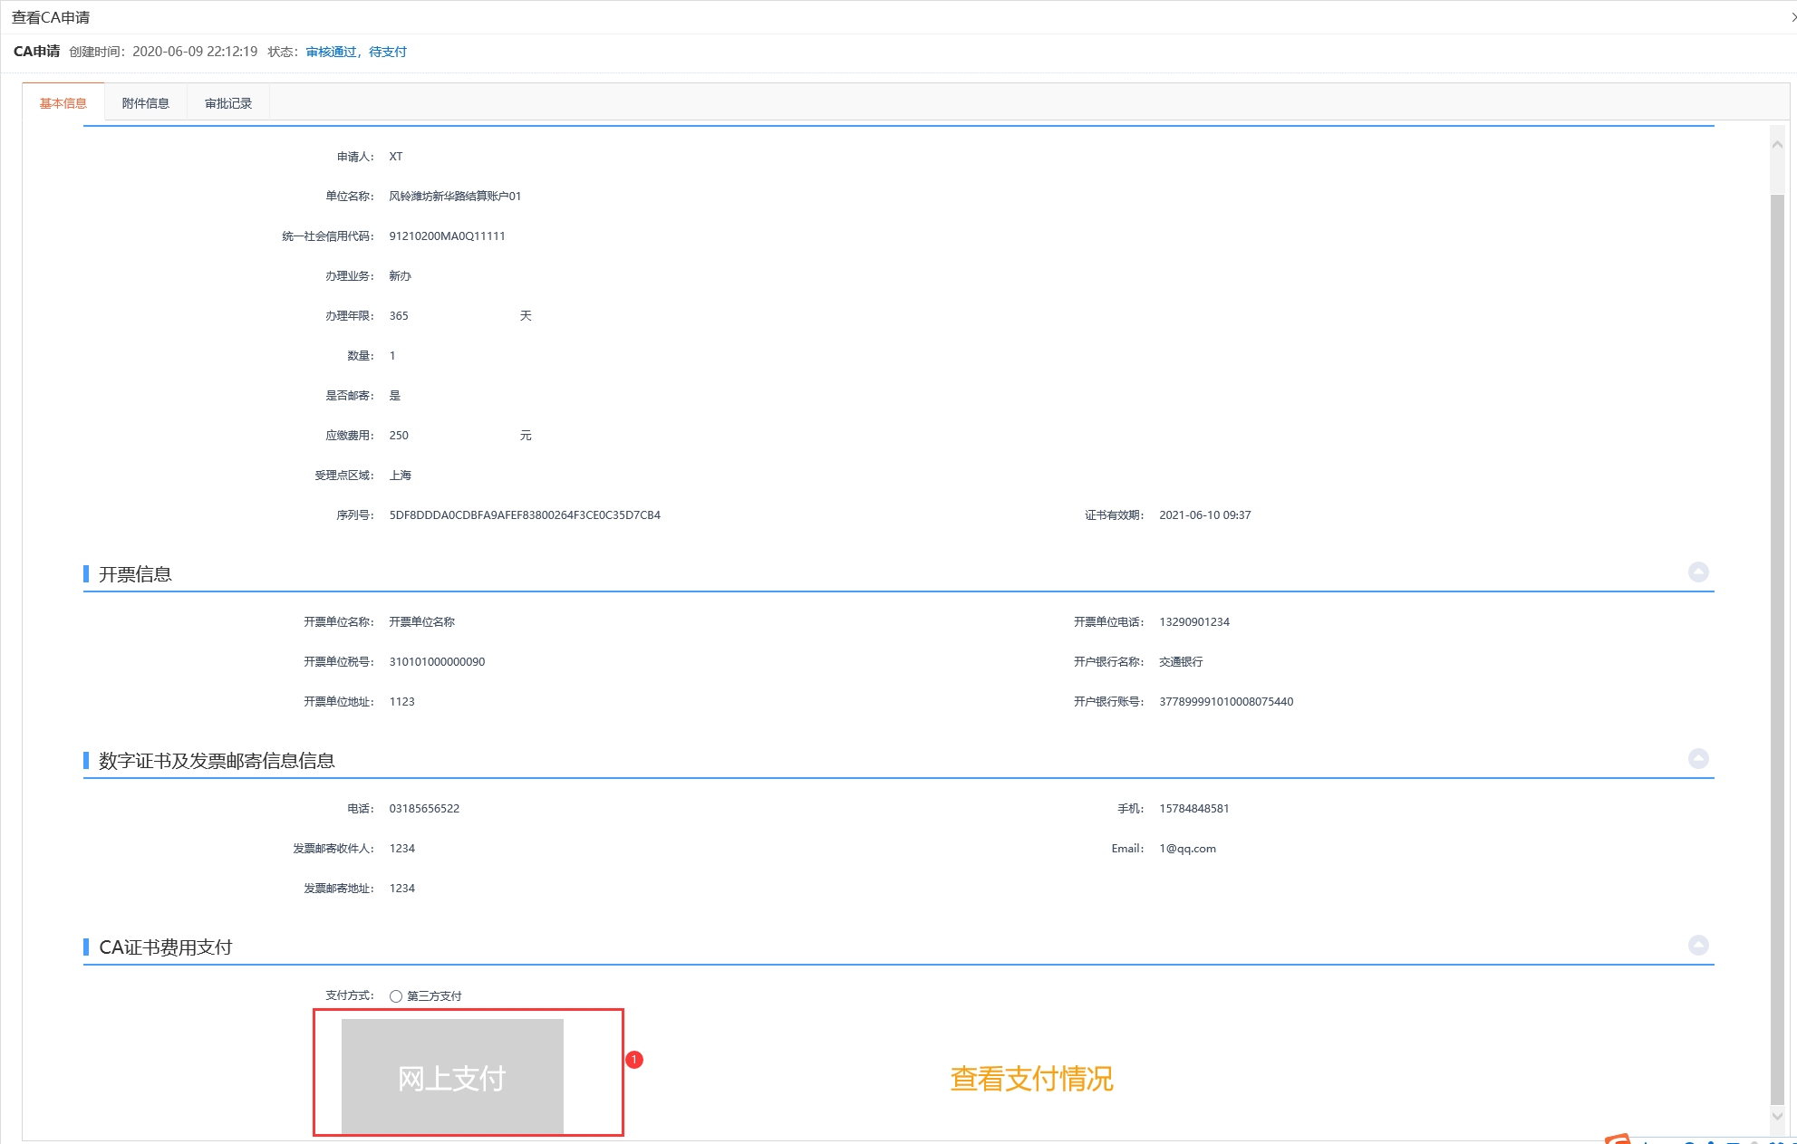Click the 审核通过，待支付 status link
1797x1144 pixels.
point(356,52)
